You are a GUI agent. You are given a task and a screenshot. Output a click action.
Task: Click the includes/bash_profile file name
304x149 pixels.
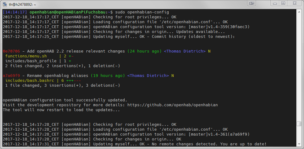31,61
